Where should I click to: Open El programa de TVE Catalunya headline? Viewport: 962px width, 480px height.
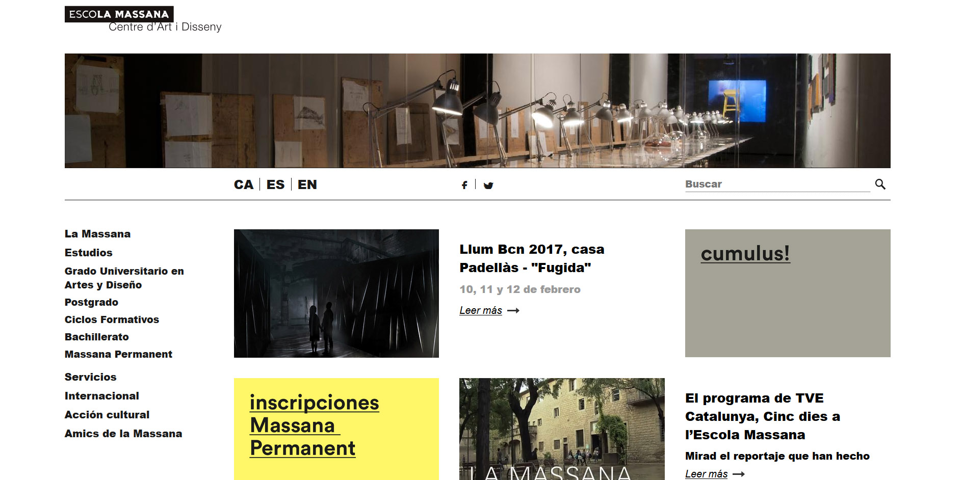pyautogui.click(x=763, y=416)
